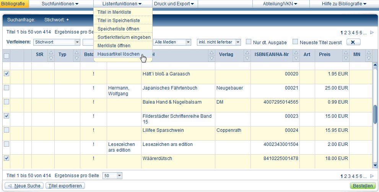Image resolution: width=379 pixels, height=192 pixels.
Task: Select Hausartikel löschen menu entry
Action: 119,54
